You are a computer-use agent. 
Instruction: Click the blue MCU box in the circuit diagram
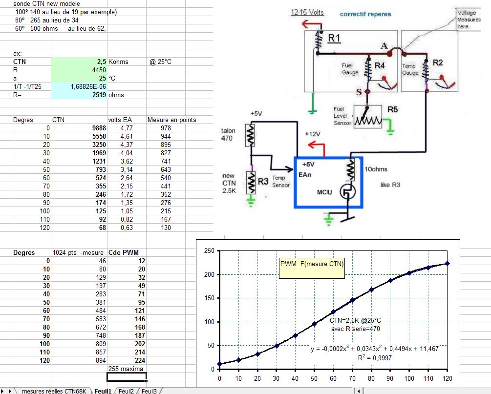pos(328,183)
